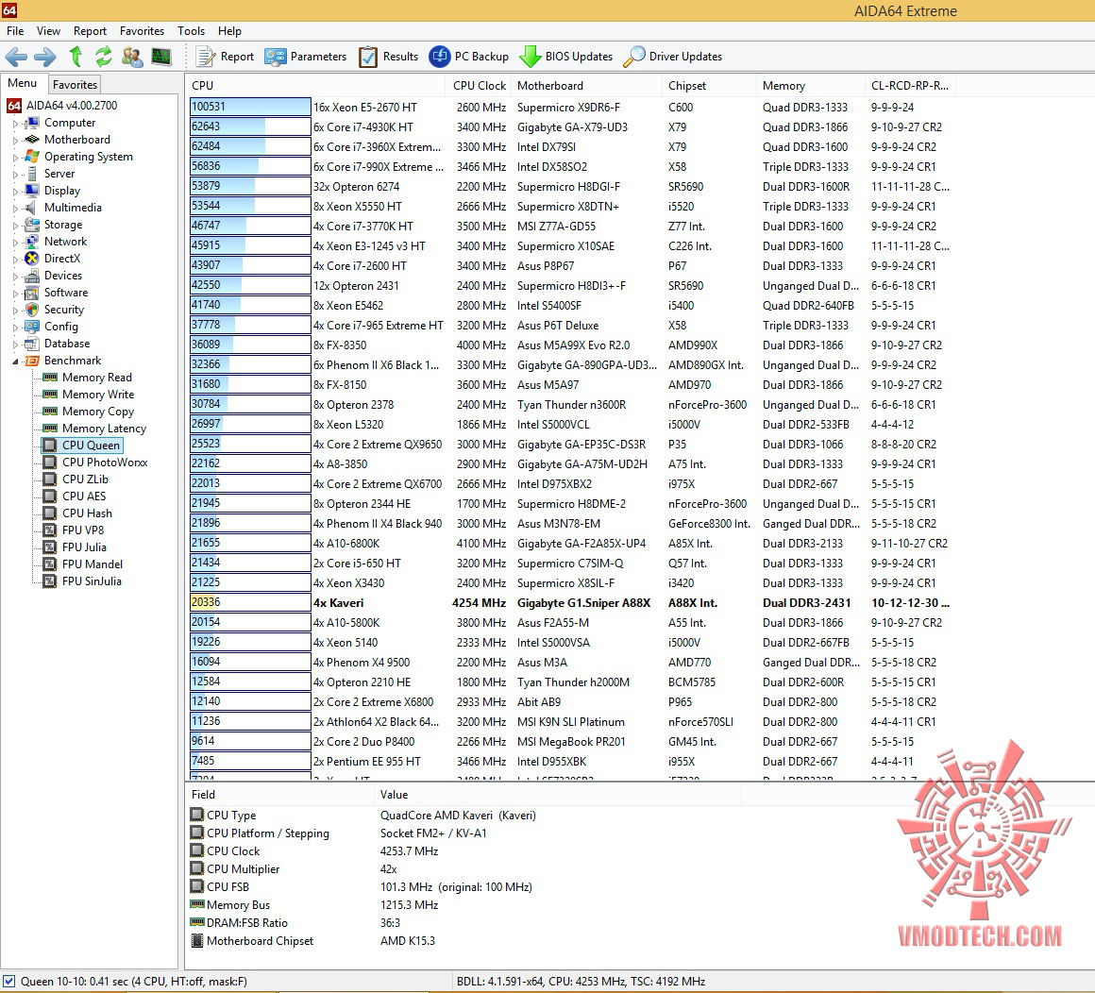The height and width of the screenshot is (993, 1095).
Task: Open the Favorites menu
Action: point(142,31)
